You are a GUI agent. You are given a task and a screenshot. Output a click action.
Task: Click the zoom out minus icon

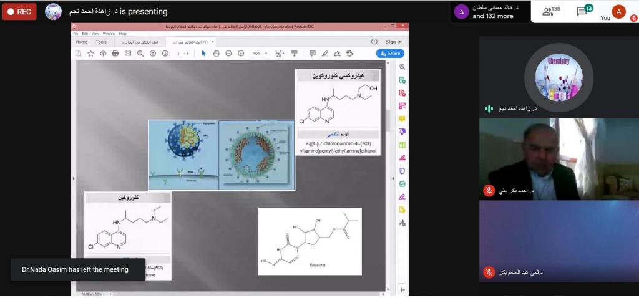click(228, 54)
